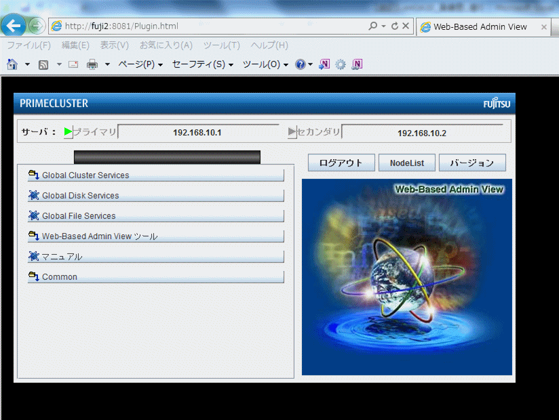Click the RSS feeds icon

coord(43,65)
